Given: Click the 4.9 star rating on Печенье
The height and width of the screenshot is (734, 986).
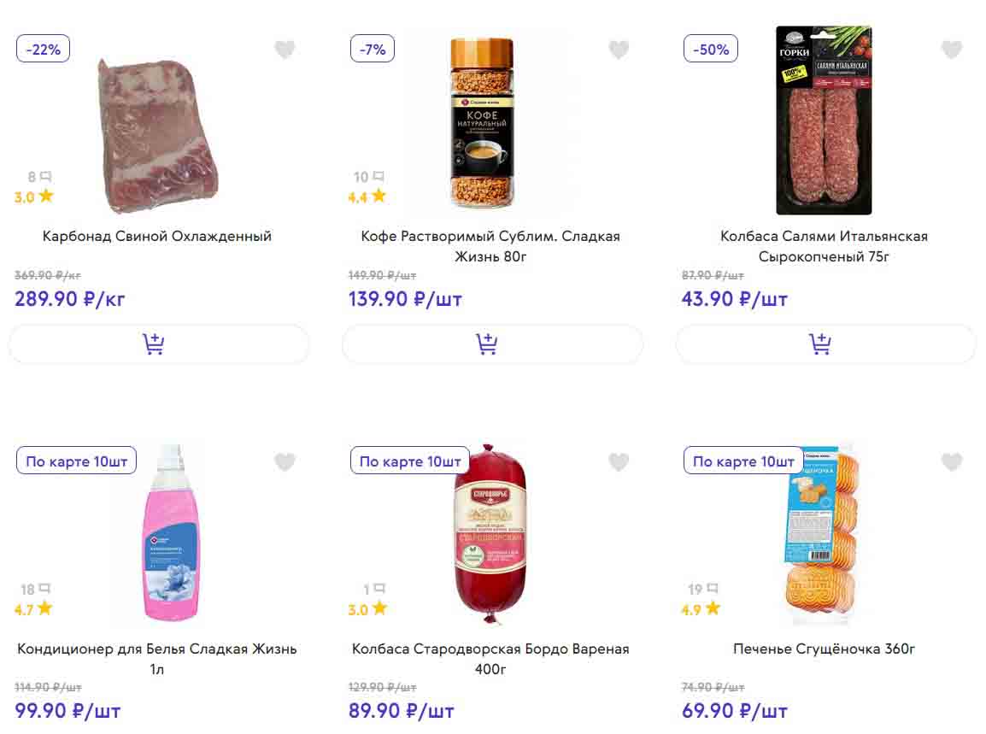Looking at the screenshot, I should 701,609.
